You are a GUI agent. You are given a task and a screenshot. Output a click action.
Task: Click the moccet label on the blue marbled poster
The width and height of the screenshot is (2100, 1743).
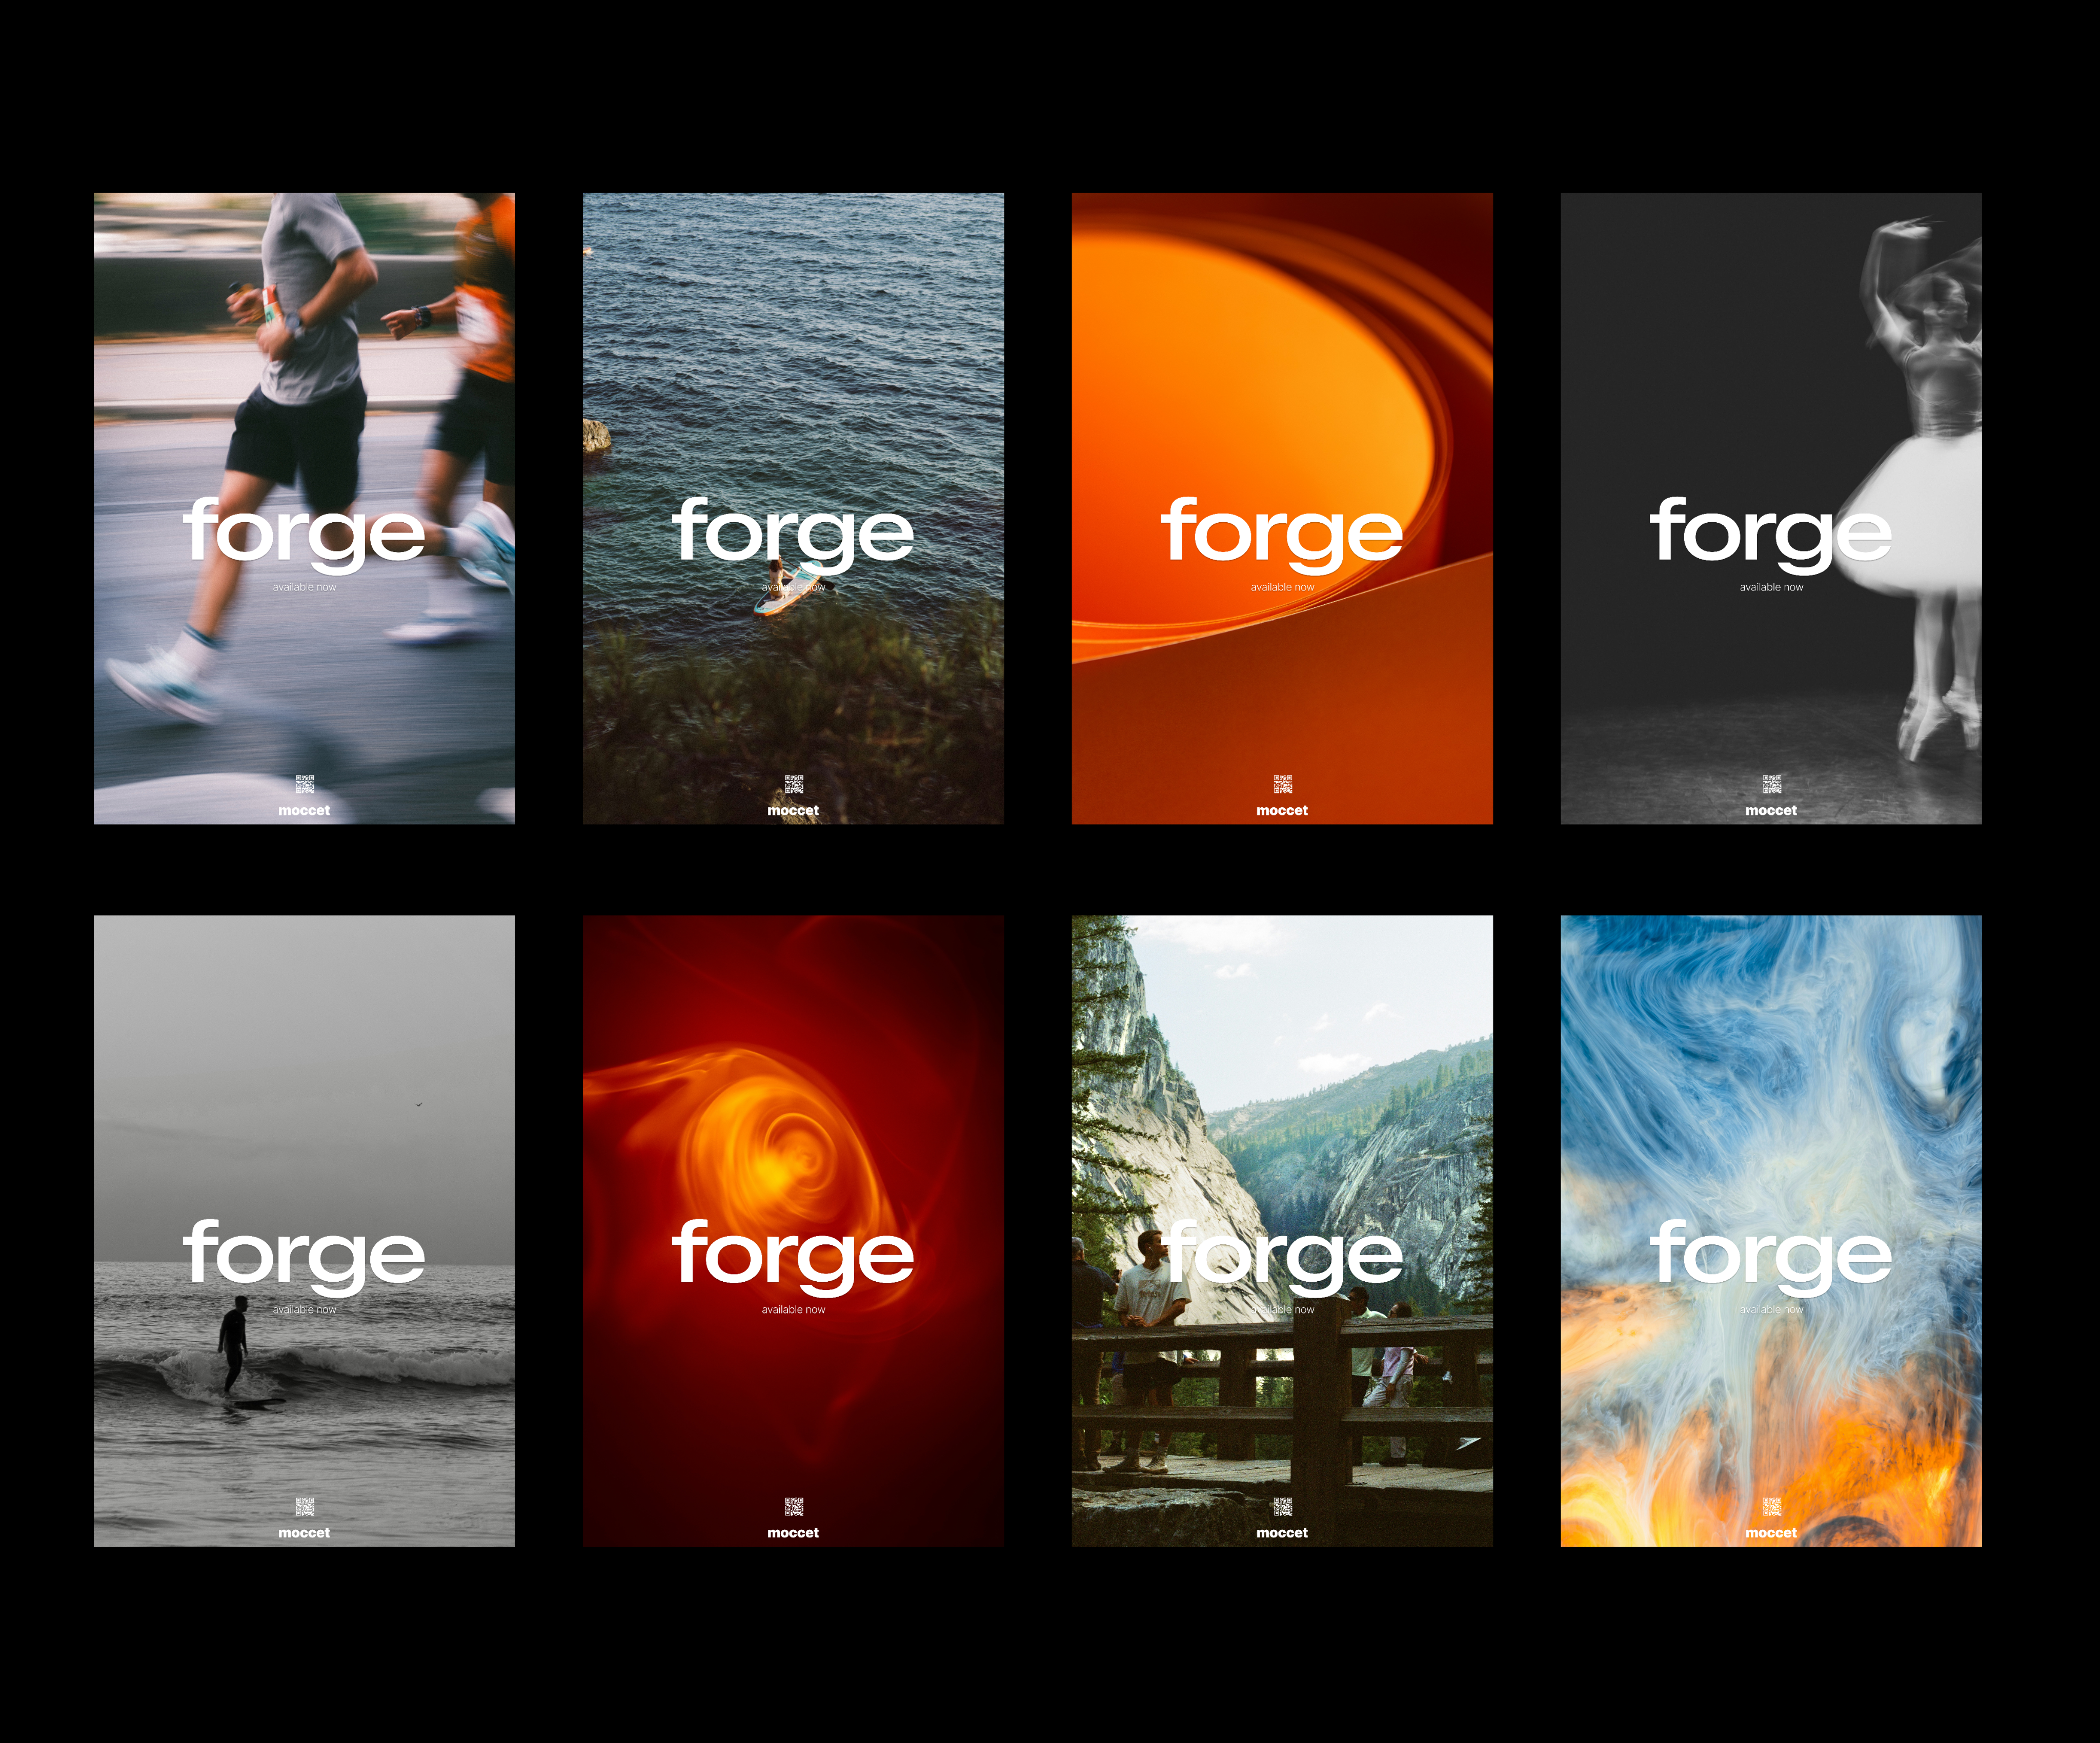click(1771, 1533)
